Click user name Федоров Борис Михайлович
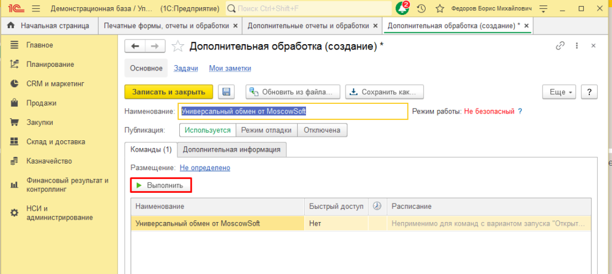612x274 pixels. tap(491, 8)
